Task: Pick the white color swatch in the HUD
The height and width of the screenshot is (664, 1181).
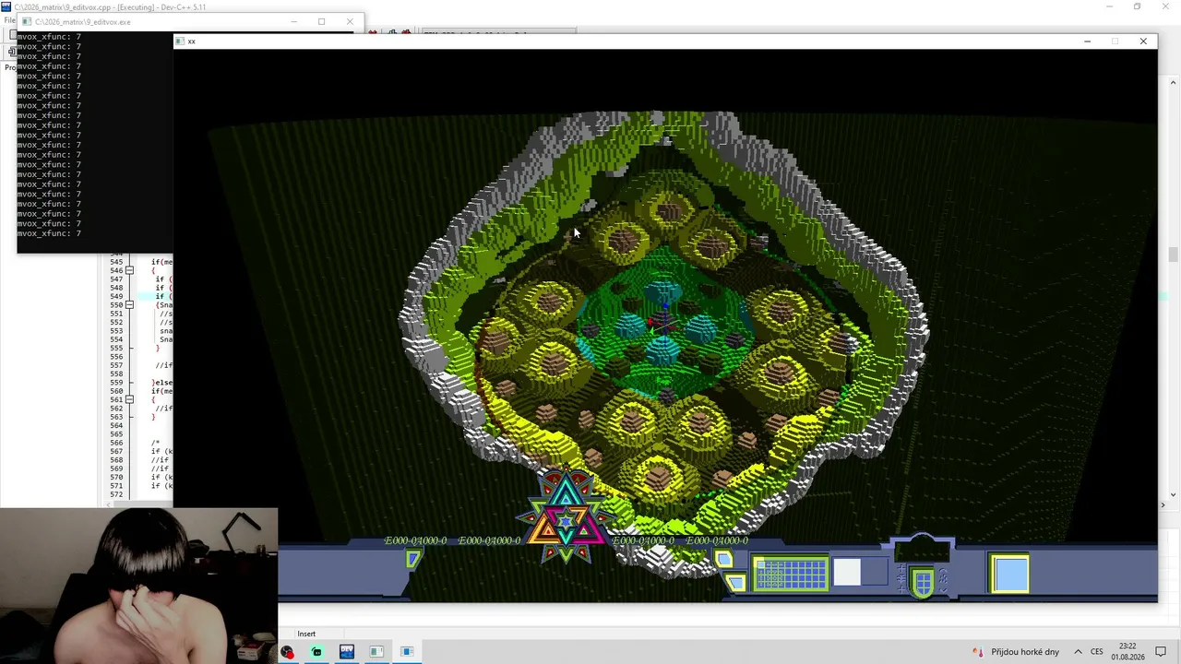Action: (x=847, y=573)
